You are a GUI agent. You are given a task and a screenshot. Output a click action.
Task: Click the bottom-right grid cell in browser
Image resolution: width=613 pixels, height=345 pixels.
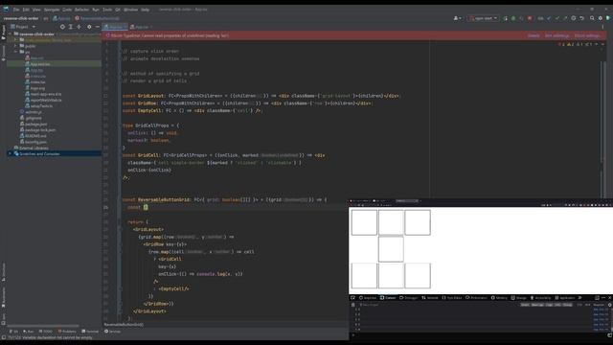click(x=418, y=275)
